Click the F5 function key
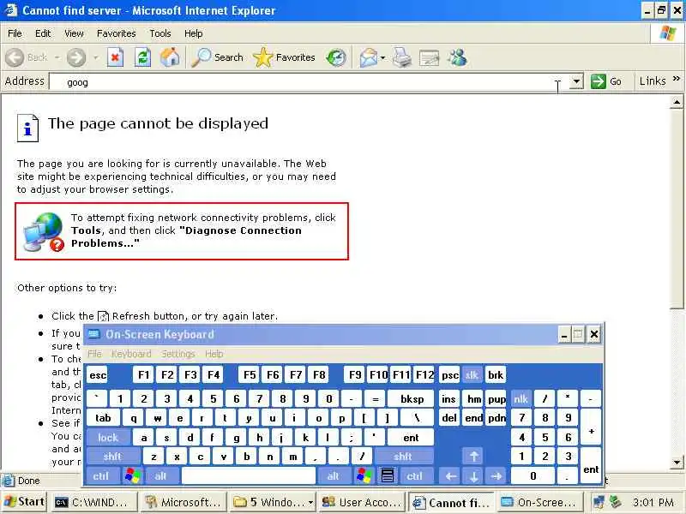The image size is (686, 514). pyautogui.click(x=250, y=375)
